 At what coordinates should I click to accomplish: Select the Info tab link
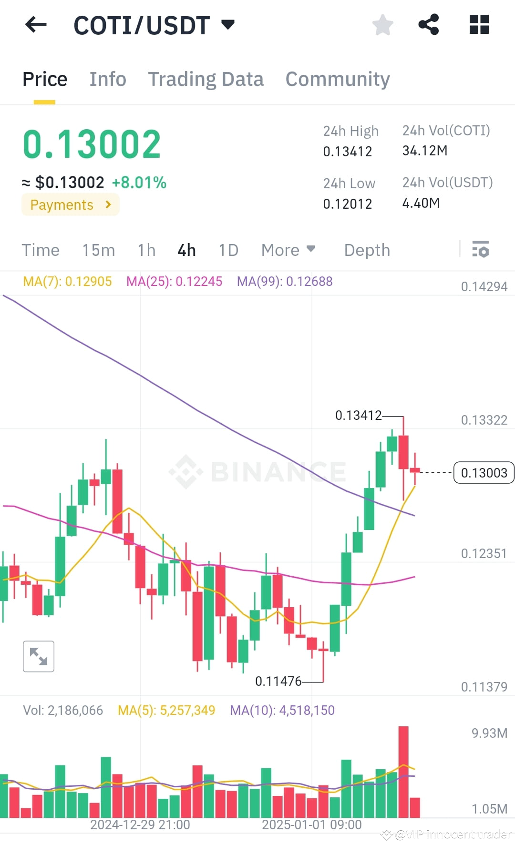(107, 79)
